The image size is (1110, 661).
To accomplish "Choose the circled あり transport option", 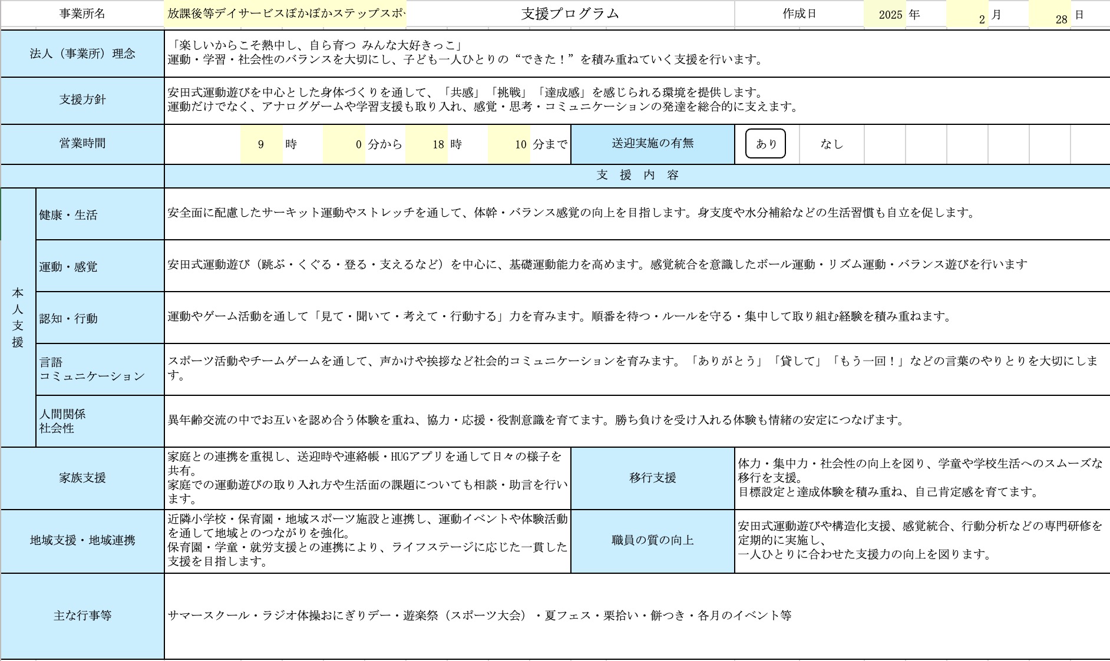I will [765, 144].
